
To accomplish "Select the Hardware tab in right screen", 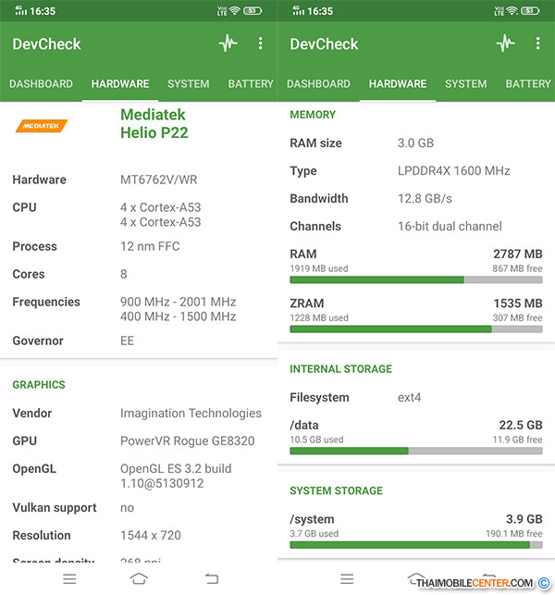I will pyautogui.click(x=398, y=84).
